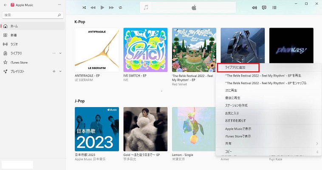
Task: Click the J-Pop section heading
Action: (80, 101)
